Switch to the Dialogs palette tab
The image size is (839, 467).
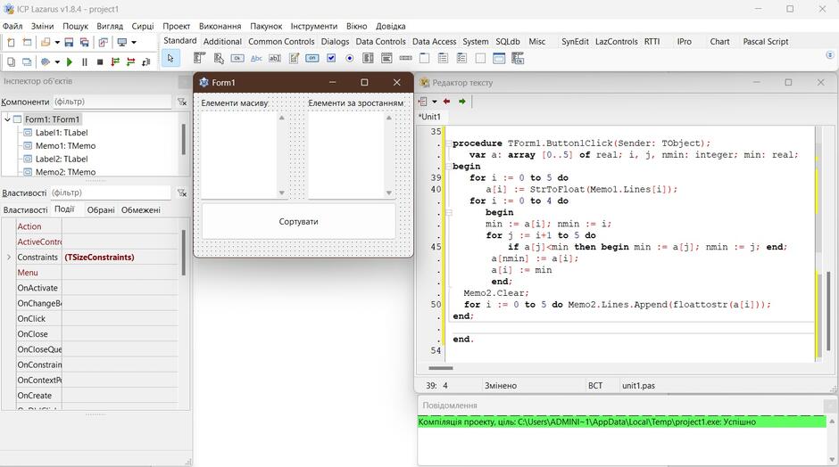[335, 41]
